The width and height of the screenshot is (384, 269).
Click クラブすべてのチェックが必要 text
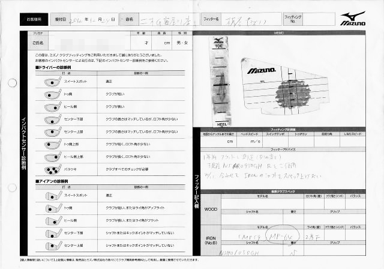point(127,169)
